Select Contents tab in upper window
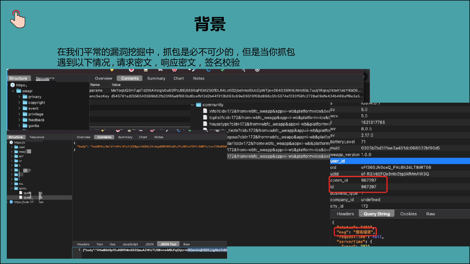 pyautogui.click(x=130, y=78)
